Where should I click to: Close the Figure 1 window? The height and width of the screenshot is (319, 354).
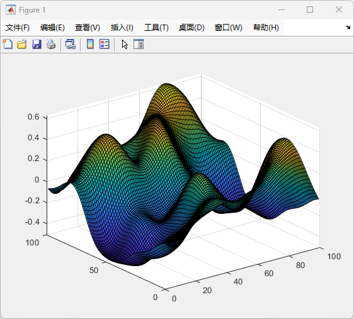339,9
